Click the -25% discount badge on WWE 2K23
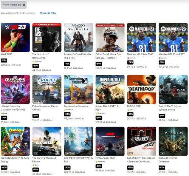189x176 pixels. (4, 60)
